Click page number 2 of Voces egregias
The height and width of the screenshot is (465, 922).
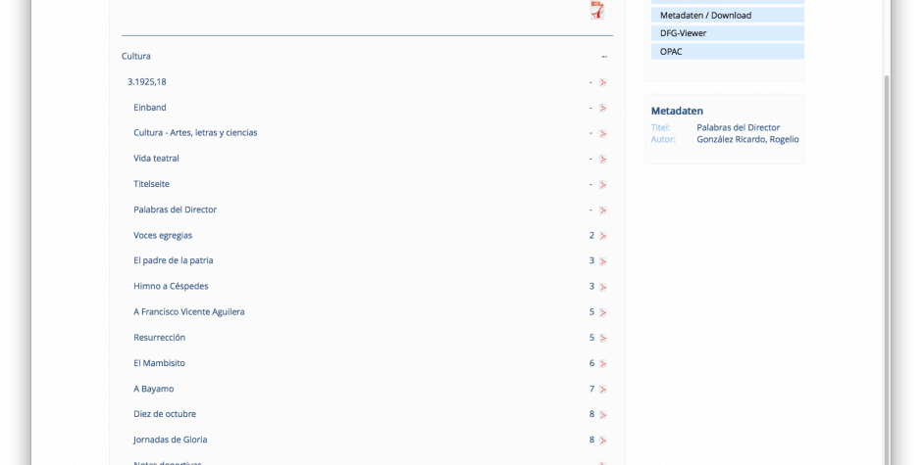coord(591,235)
